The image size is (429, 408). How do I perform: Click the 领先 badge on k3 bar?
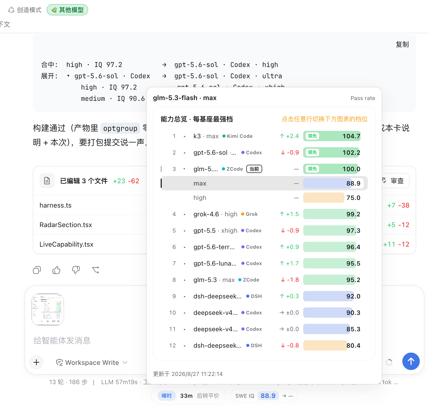point(312,136)
